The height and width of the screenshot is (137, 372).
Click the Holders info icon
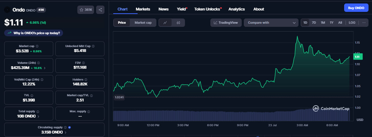[x=86, y=80]
